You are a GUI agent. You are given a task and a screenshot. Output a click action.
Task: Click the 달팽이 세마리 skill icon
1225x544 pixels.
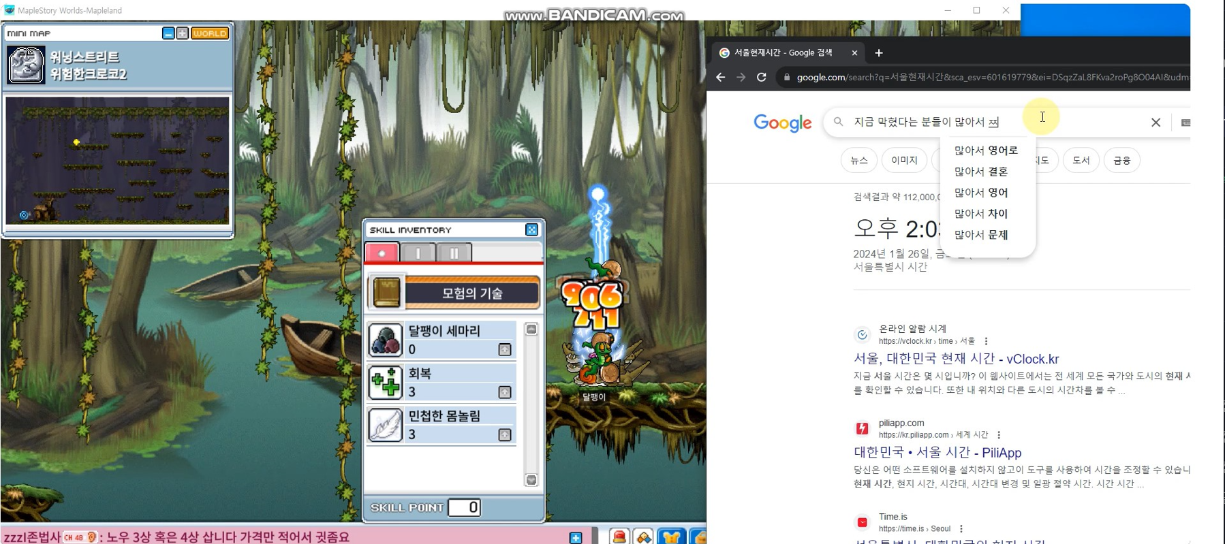[385, 340]
